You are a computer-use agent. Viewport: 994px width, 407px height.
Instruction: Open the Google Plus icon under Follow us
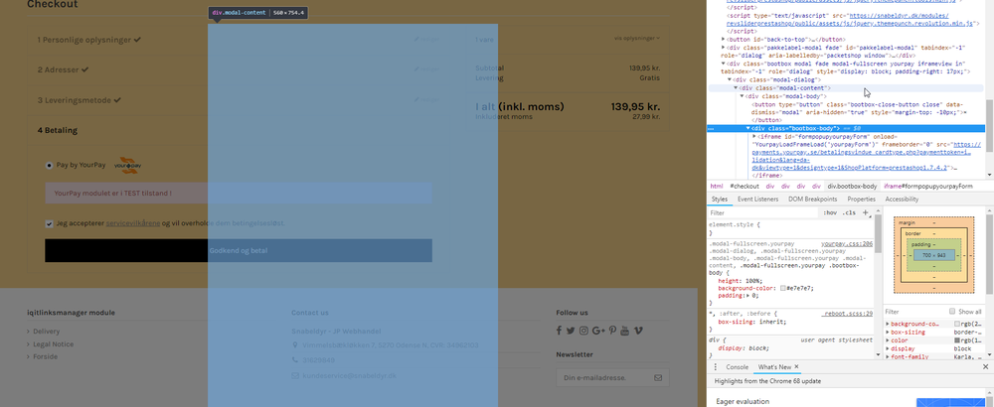tap(599, 331)
